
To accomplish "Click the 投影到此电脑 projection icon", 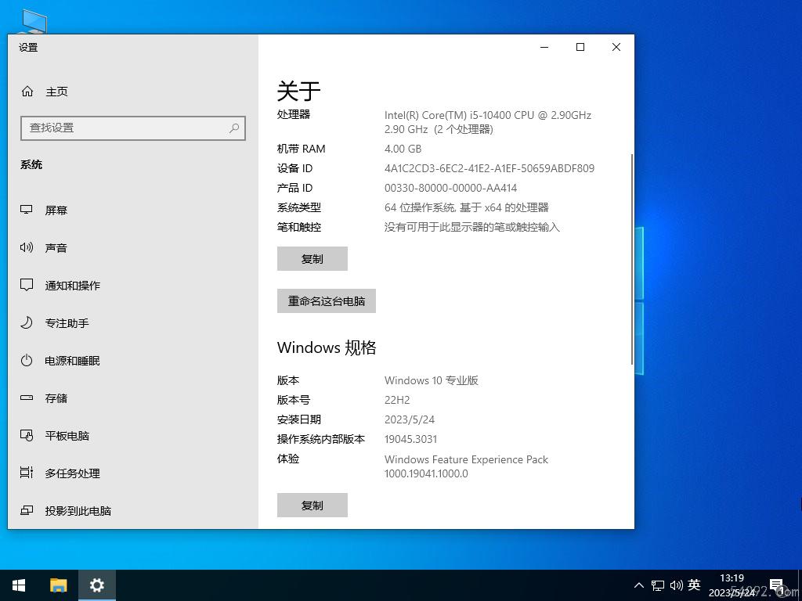I will coord(27,510).
